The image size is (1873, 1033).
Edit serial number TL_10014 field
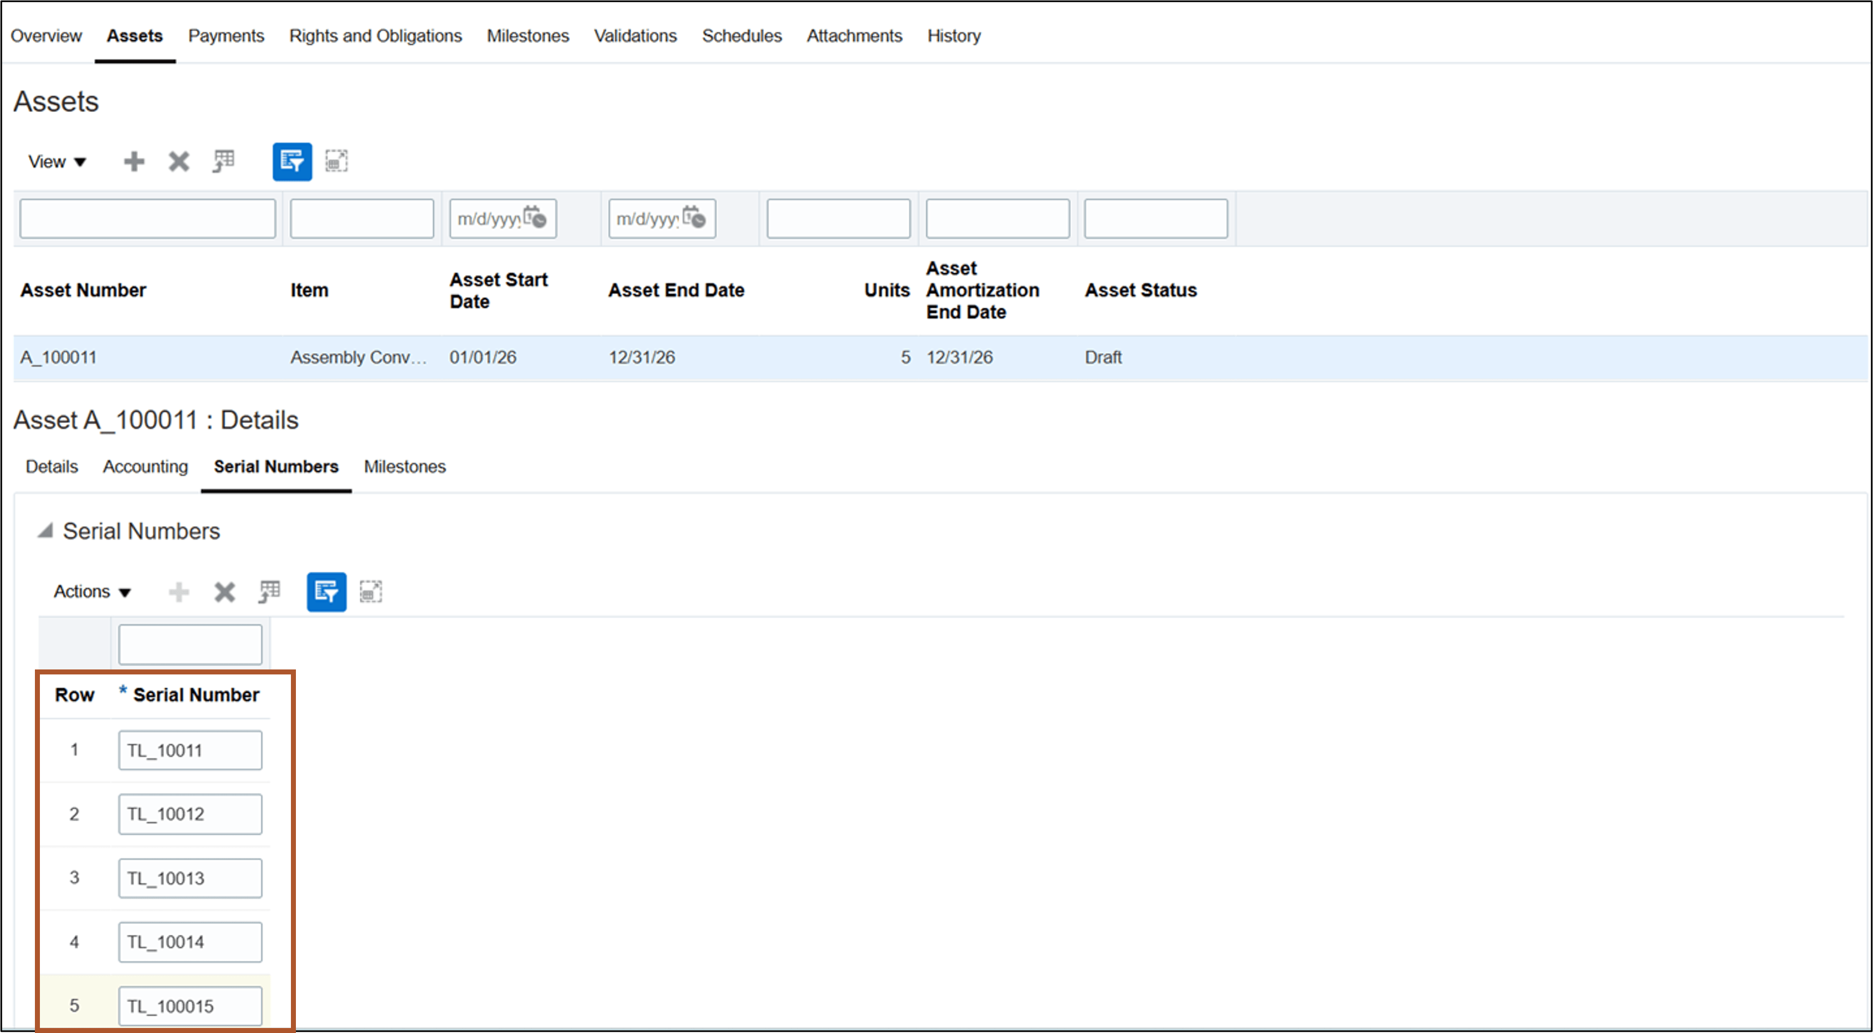click(191, 942)
